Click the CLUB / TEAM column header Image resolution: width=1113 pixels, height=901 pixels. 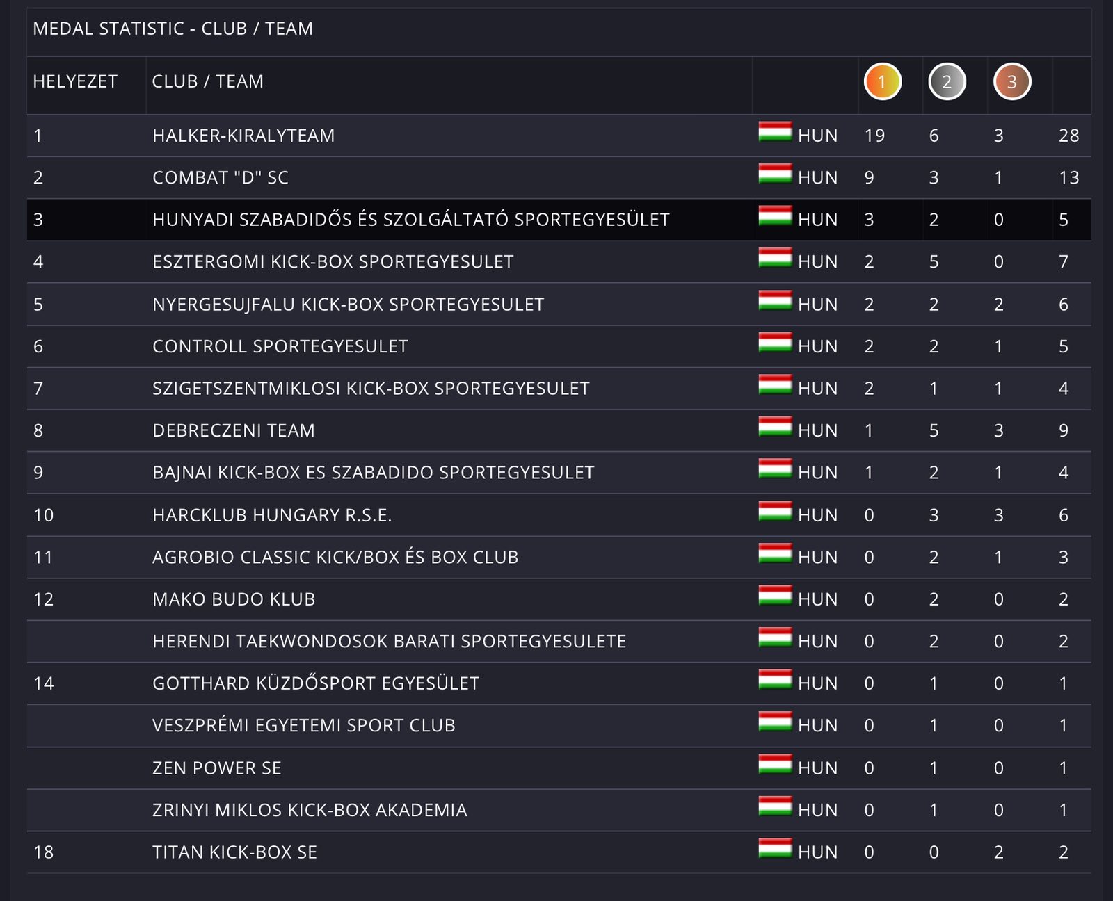point(207,81)
